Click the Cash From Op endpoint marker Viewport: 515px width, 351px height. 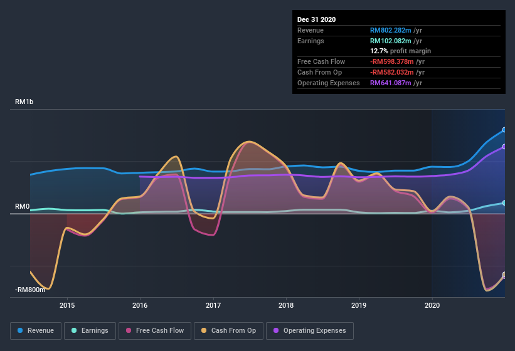click(504, 275)
